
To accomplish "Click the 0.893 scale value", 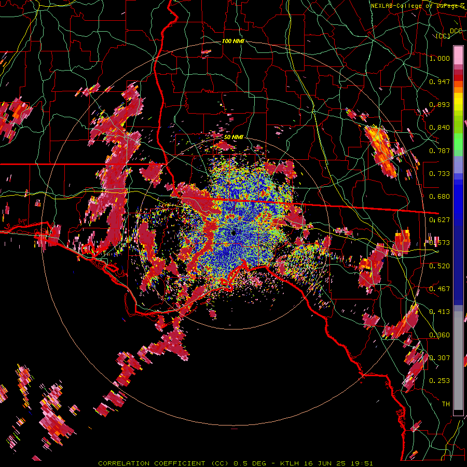I will coord(439,104).
